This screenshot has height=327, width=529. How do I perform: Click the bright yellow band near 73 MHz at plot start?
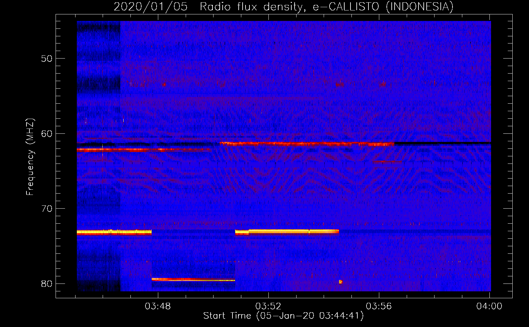pos(114,232)
